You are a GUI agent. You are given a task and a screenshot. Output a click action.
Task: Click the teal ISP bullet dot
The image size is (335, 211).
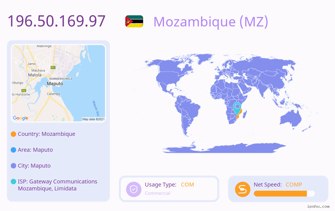(x=13, y=181)
